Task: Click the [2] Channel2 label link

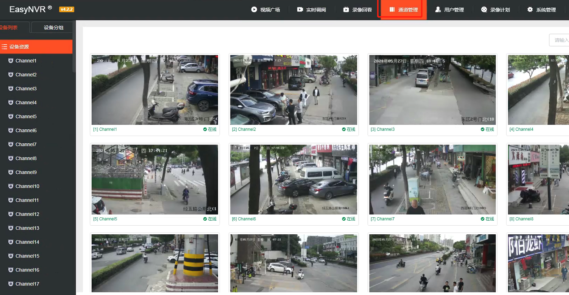Action: click(x=244, y=129)
